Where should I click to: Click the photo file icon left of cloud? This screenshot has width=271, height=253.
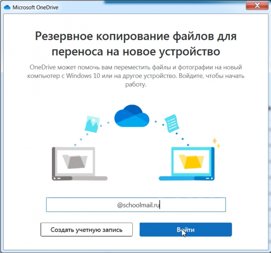click(93, 122)
